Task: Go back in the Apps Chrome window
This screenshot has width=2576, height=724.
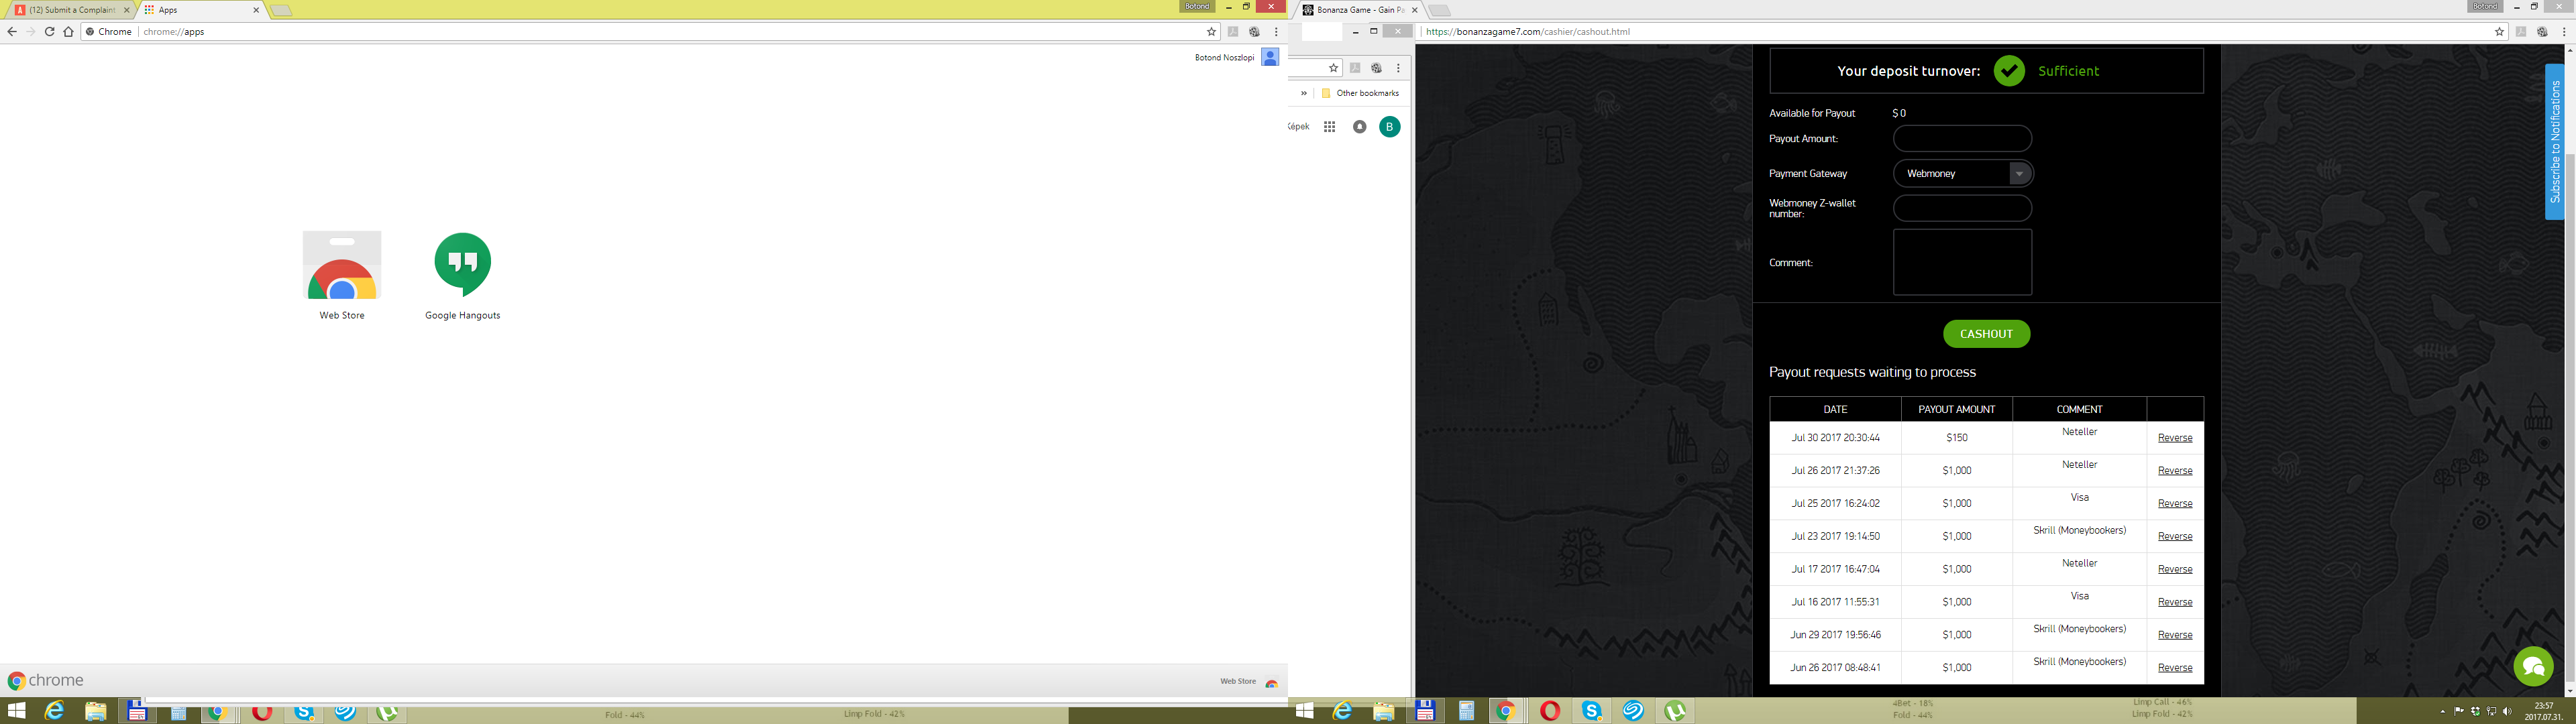Action: (12, 32)
